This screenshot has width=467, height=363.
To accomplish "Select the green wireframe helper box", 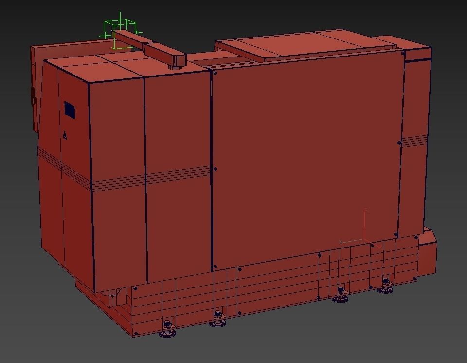I will tap(120, 31).
